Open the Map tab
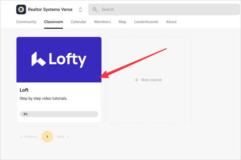This screenshot has height=160, width=241. (123, 22)
